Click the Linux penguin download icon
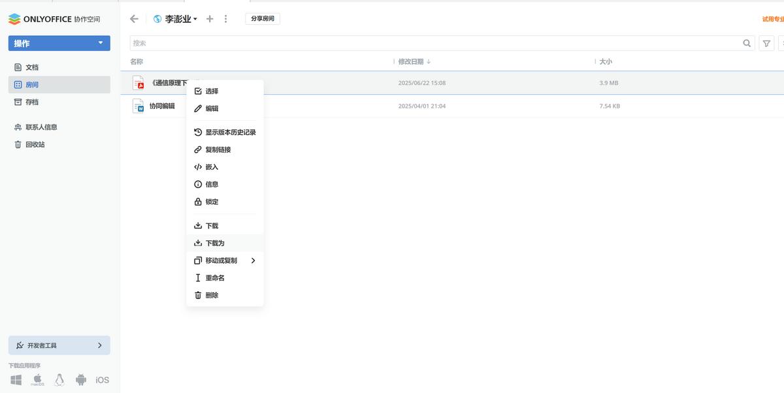 59,379
